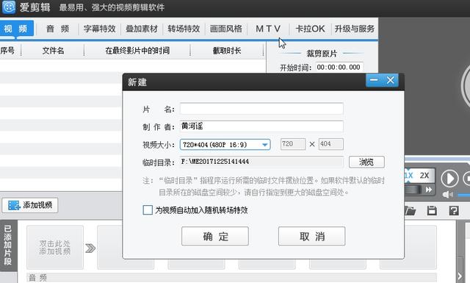
Task: Open the 转场特效 tab
Action: tap(184, 29)
